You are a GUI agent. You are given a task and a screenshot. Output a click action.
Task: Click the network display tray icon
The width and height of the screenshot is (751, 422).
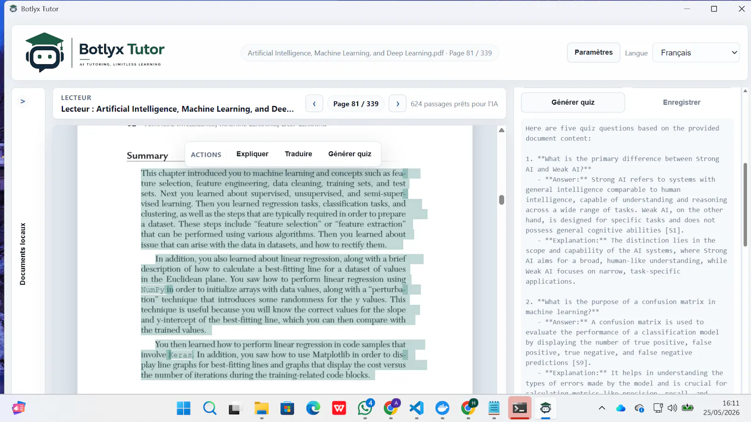(x=658, y=408)
